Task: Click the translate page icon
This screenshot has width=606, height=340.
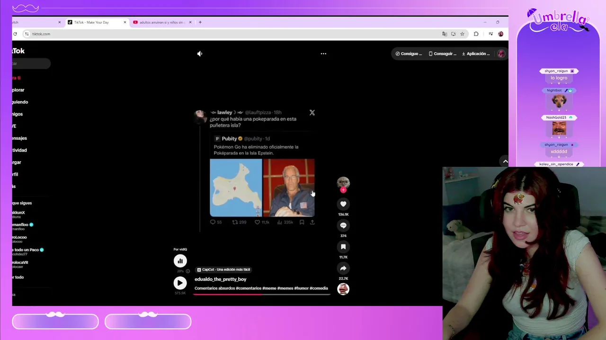Action: [x=445, y=34]
